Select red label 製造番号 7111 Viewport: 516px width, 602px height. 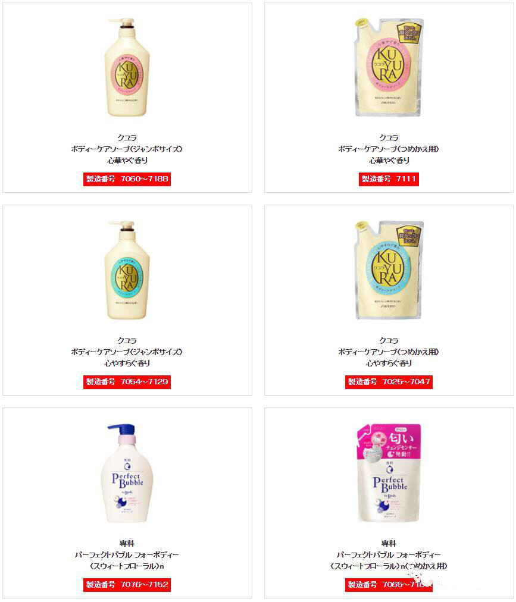click(389, 179)
